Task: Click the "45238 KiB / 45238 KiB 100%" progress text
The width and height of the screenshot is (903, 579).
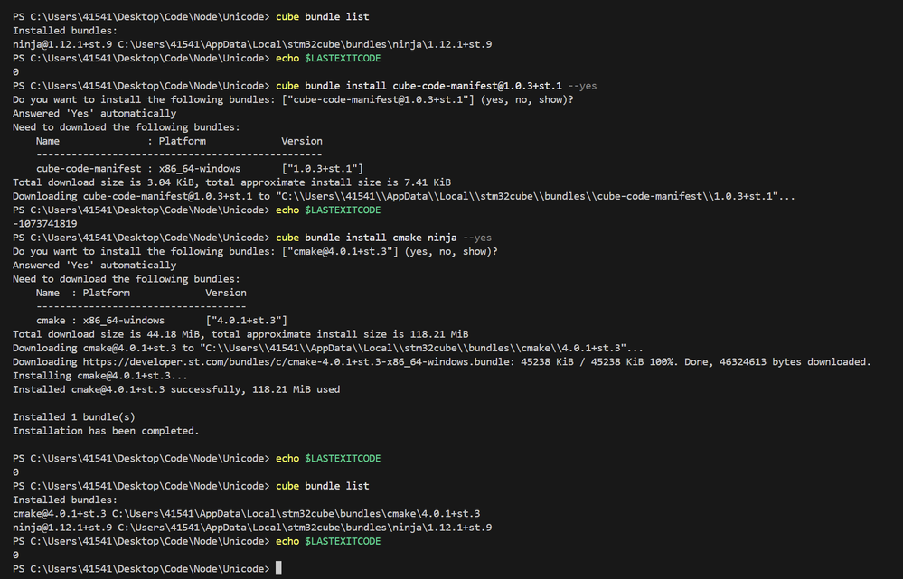Action: (597, 362)
